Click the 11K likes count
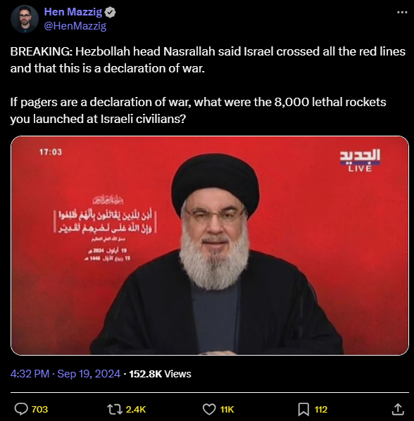This screenshot has width=414, height=421. pyautogui.click(x=227, y=410)
